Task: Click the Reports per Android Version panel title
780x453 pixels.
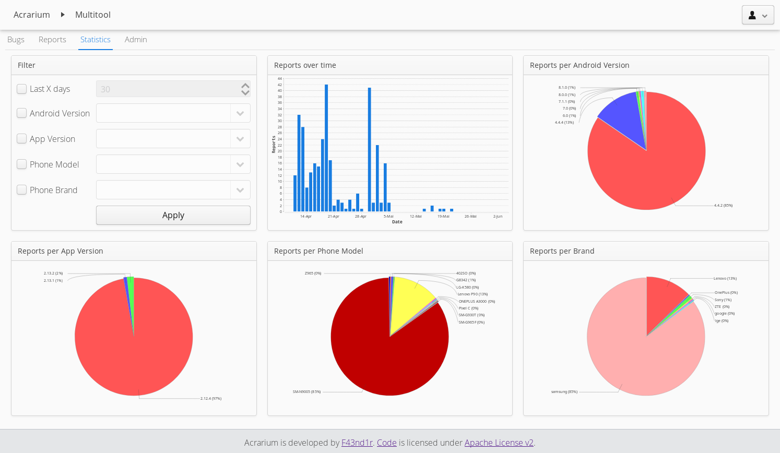Action: [580, 65]
